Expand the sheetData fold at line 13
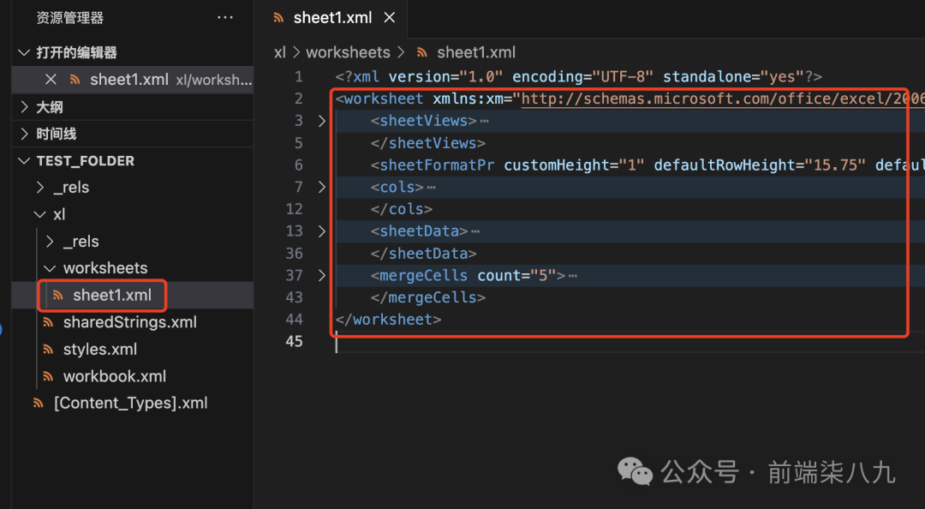The width and height of the screenshot is (925, 509). click(322, 231)
